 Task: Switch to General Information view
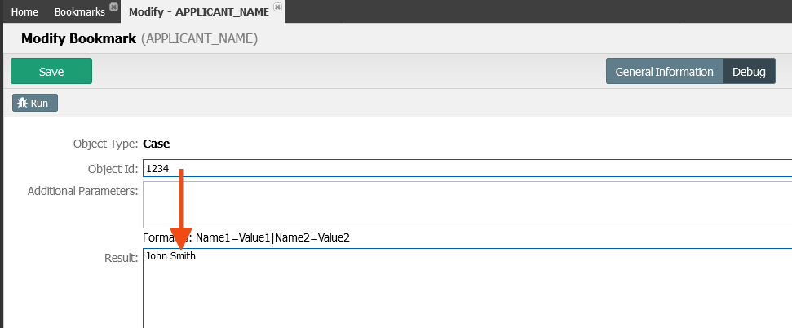pos(664,71)
